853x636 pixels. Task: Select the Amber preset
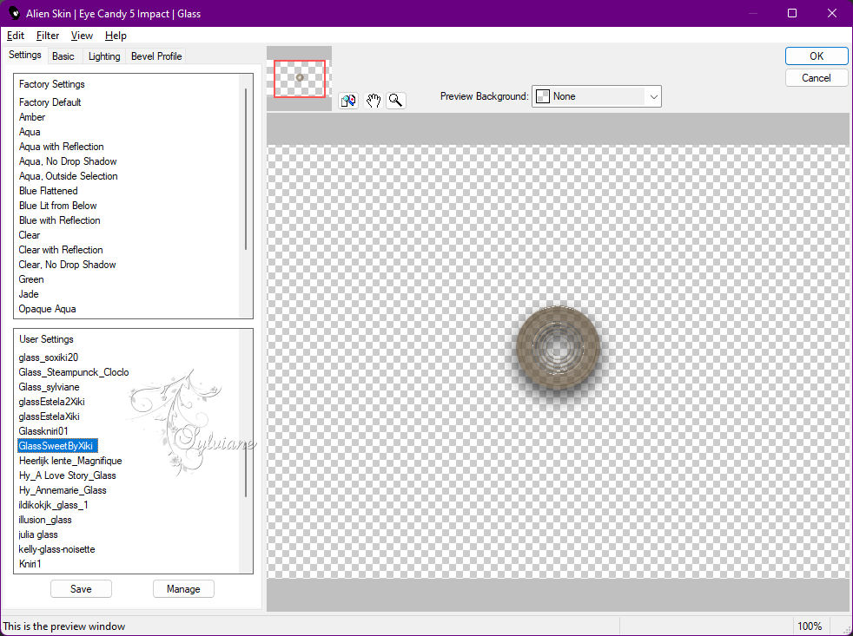tap(32, 117)
